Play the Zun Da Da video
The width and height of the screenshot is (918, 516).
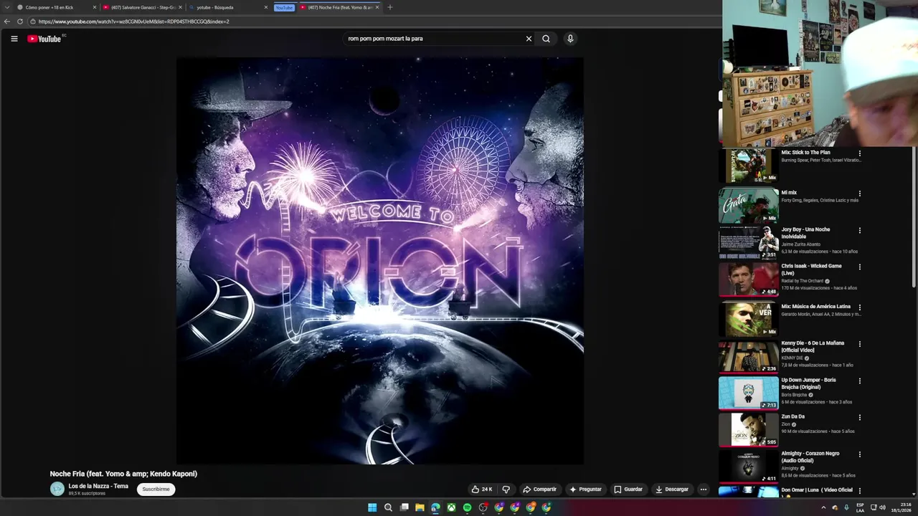point(749,429)
